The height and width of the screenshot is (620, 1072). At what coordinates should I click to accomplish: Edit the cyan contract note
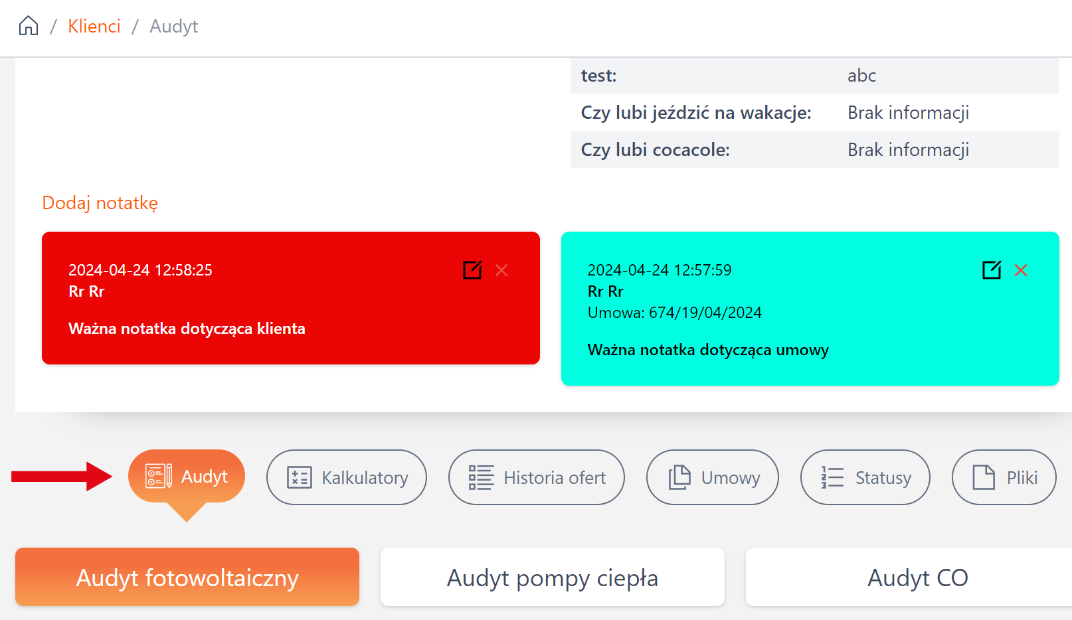click(x=992, y=270)
